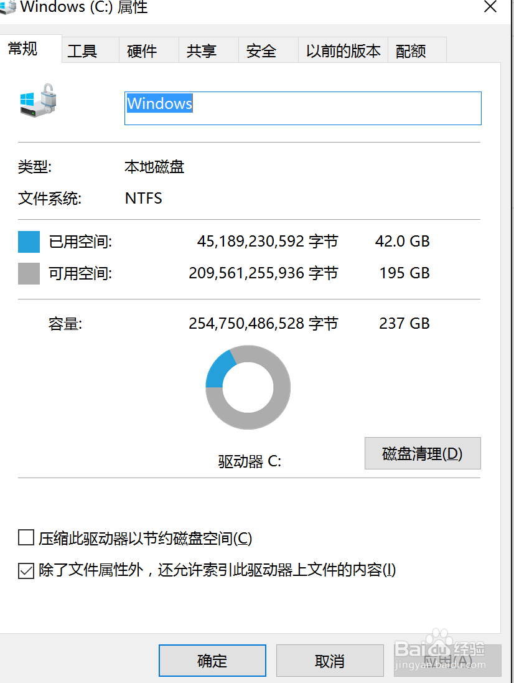Click the 可用空间: label

[80, 273]
